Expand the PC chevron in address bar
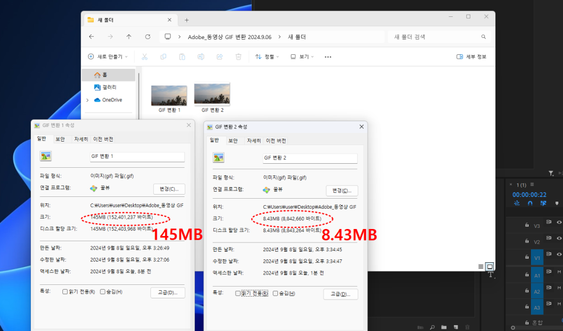 pos(180,37)
